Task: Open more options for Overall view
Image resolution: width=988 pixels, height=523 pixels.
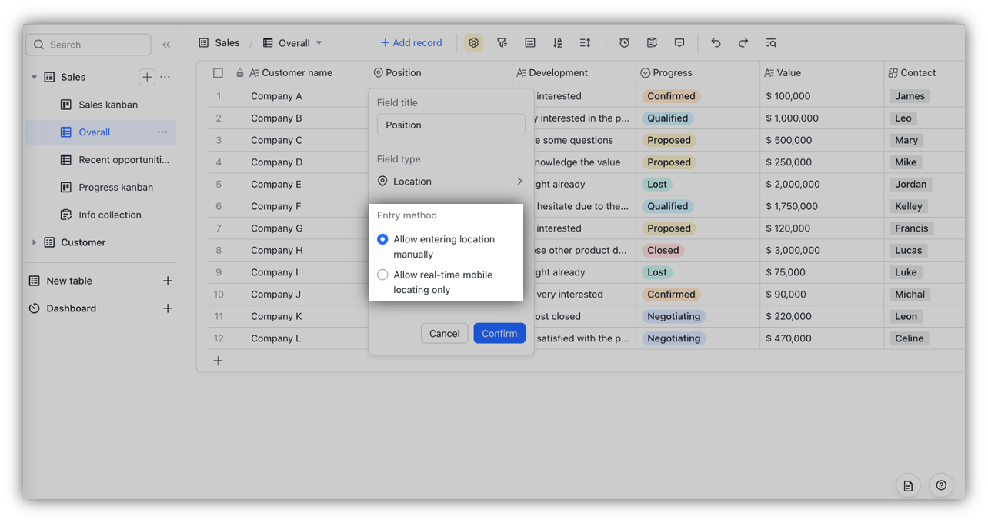Action: pos(162,132)
